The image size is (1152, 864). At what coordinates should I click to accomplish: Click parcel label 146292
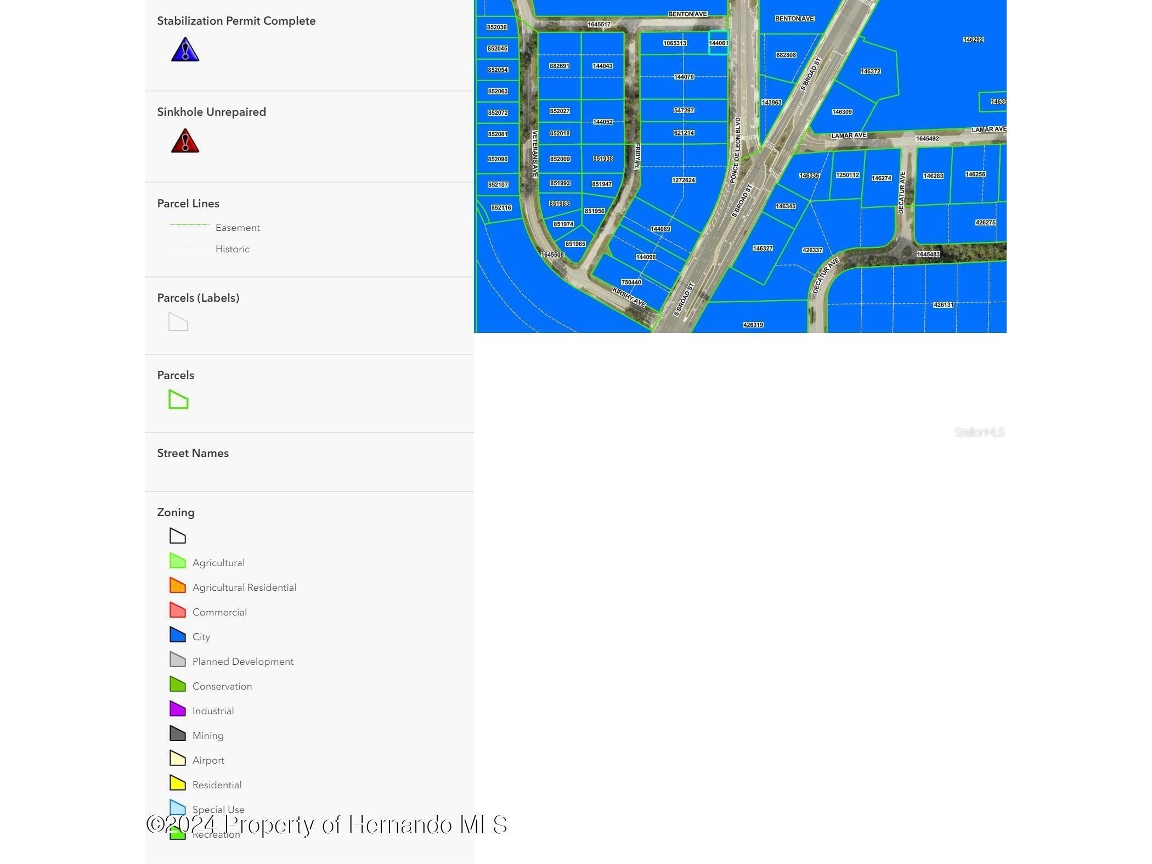click(x=973, y=39)
